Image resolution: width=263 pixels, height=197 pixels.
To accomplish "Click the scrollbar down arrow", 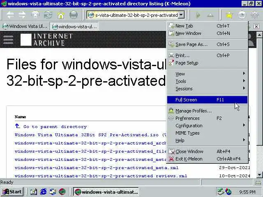I will [x=259, y=175].
